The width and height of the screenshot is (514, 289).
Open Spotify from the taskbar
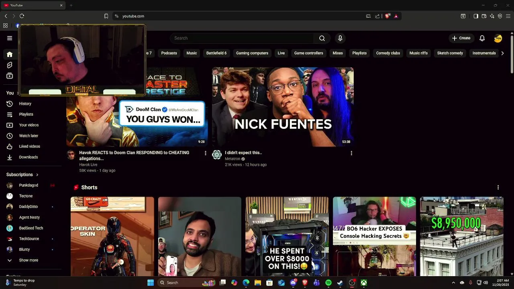(x=328, y=283)
